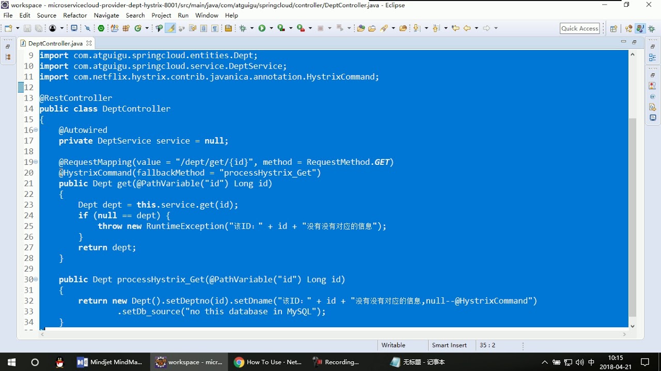Image resolution: width=661 pixels, height=371 pixels.
Task: Open the Navigate menu
Action: click(106, 15)
